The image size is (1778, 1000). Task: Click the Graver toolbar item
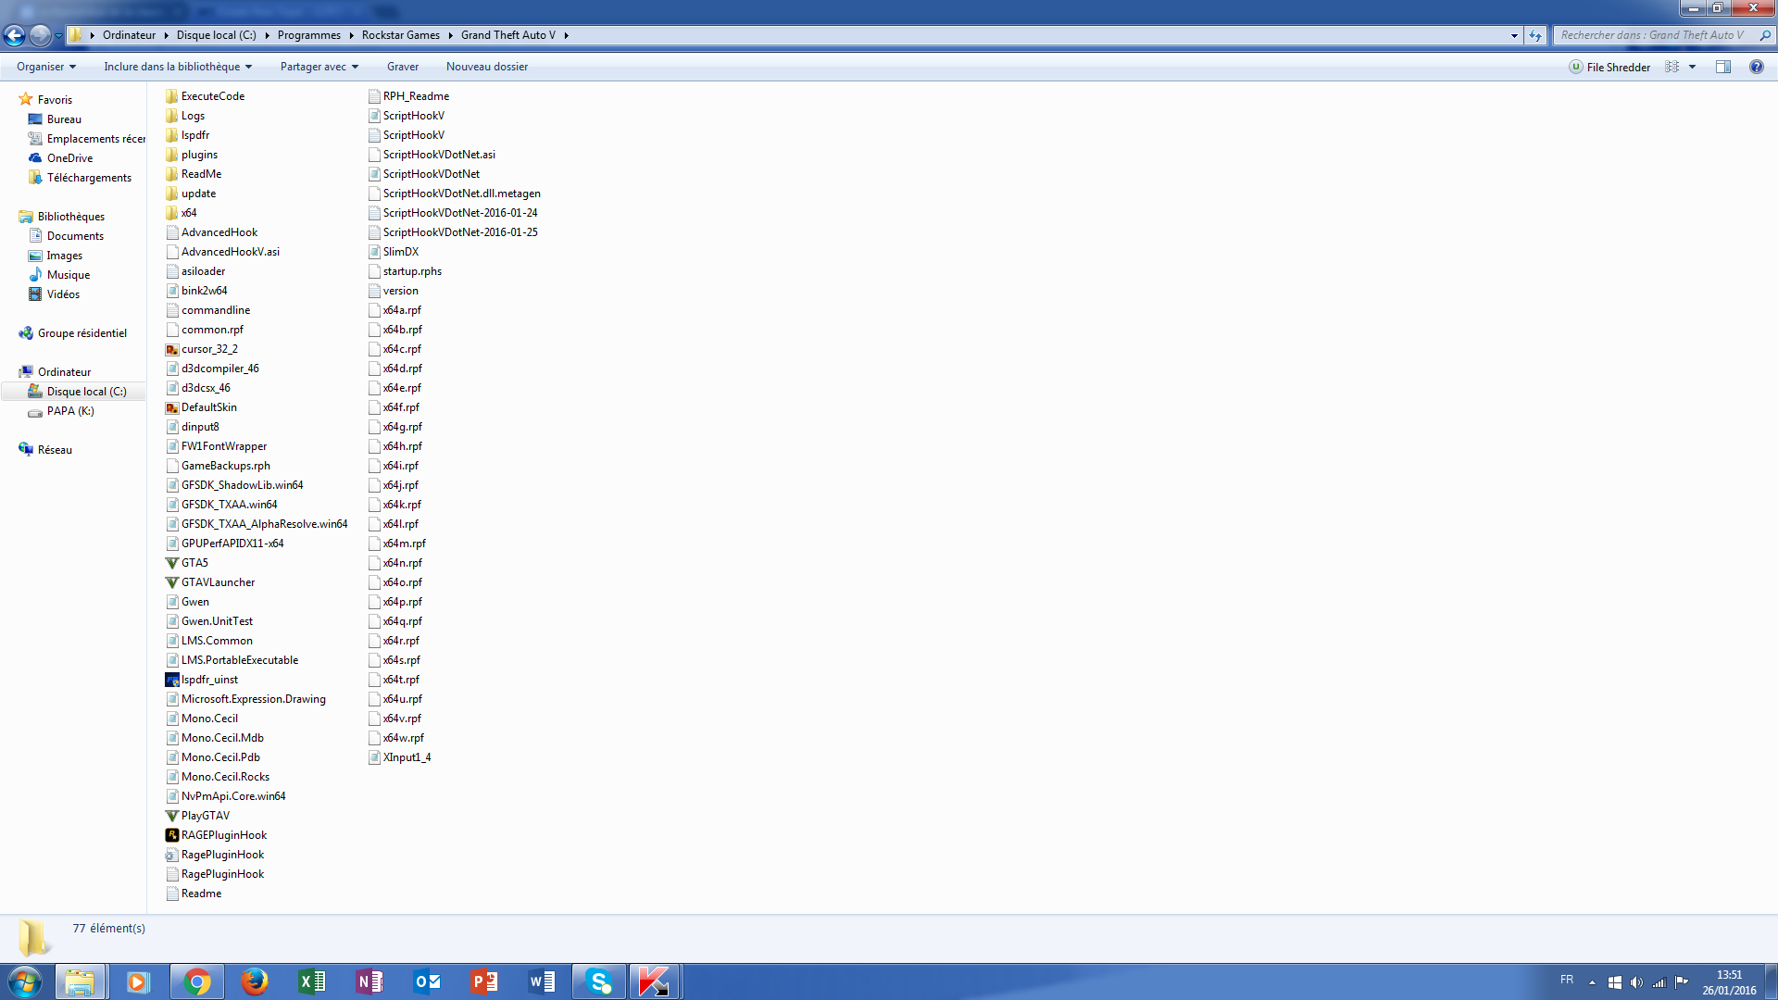click(x=402, y=67)
